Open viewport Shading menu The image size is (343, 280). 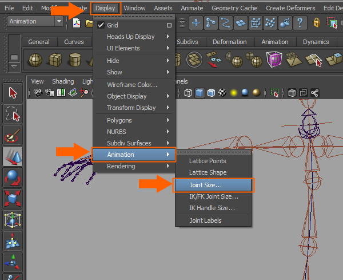click(63, 81)
